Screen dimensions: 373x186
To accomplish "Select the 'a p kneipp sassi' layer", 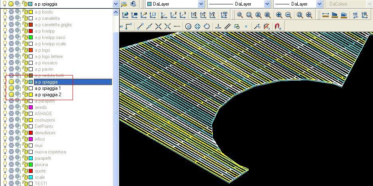I will 50,37.
